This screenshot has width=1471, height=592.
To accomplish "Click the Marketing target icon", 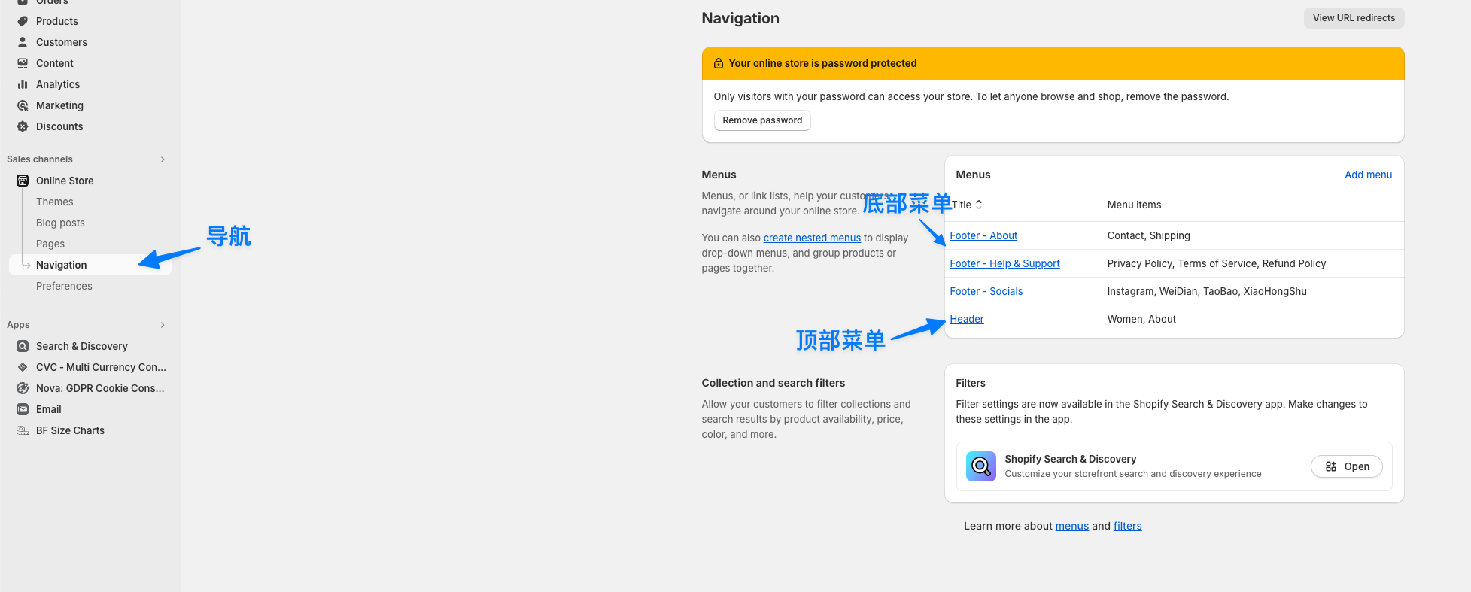I will point(23,105).
